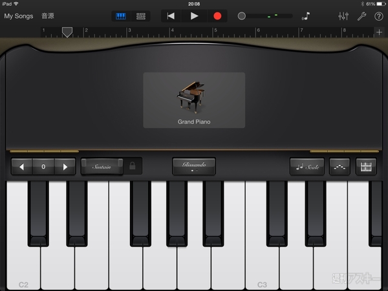
Task: Shift keyboard octave up
Action: (65, 167)
